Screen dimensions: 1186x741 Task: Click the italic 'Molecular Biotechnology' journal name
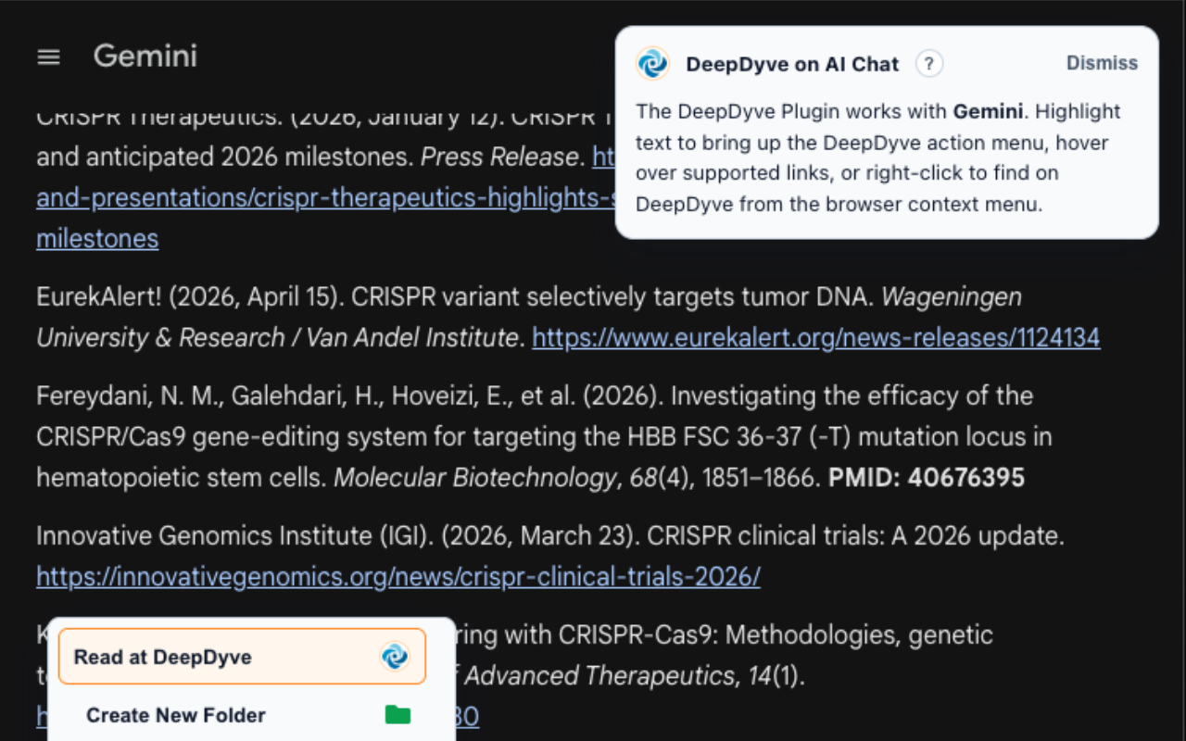point(474,478)
